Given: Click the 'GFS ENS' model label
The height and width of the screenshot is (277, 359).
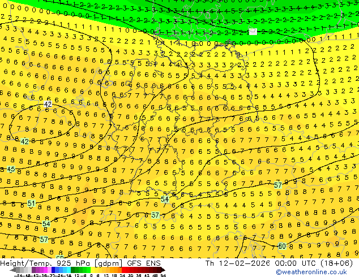Looking at the screenshot, I should click(x=144, y=263).
